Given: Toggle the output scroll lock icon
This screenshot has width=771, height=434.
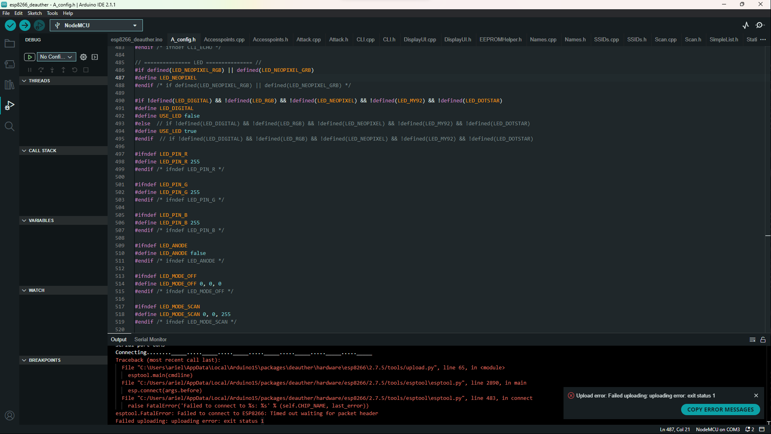Looking at the screenshot, I should point(763,339).
